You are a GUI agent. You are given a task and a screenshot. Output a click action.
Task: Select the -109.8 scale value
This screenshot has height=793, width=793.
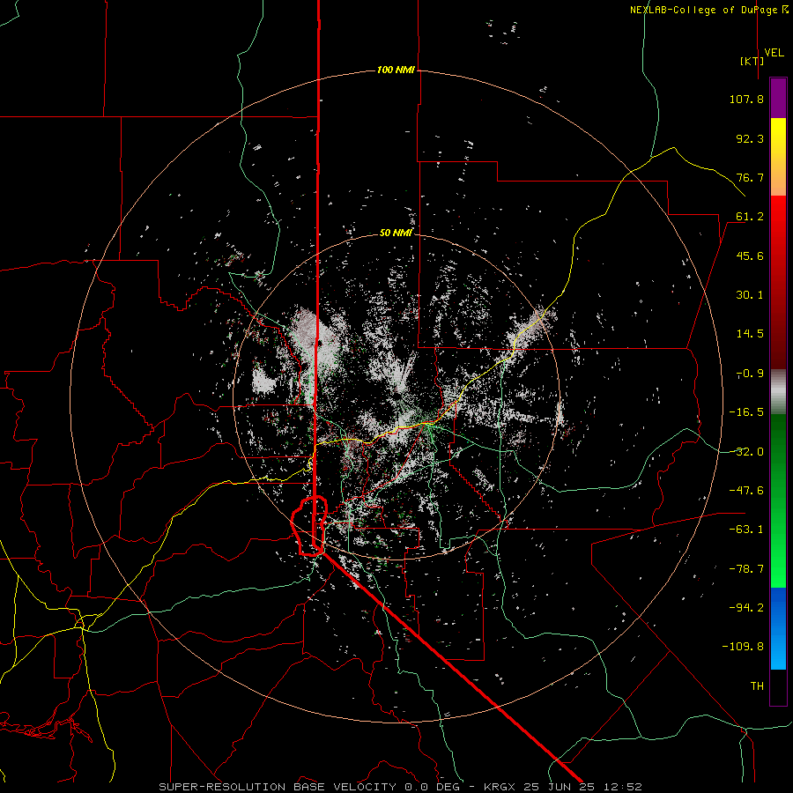point(743,647)
